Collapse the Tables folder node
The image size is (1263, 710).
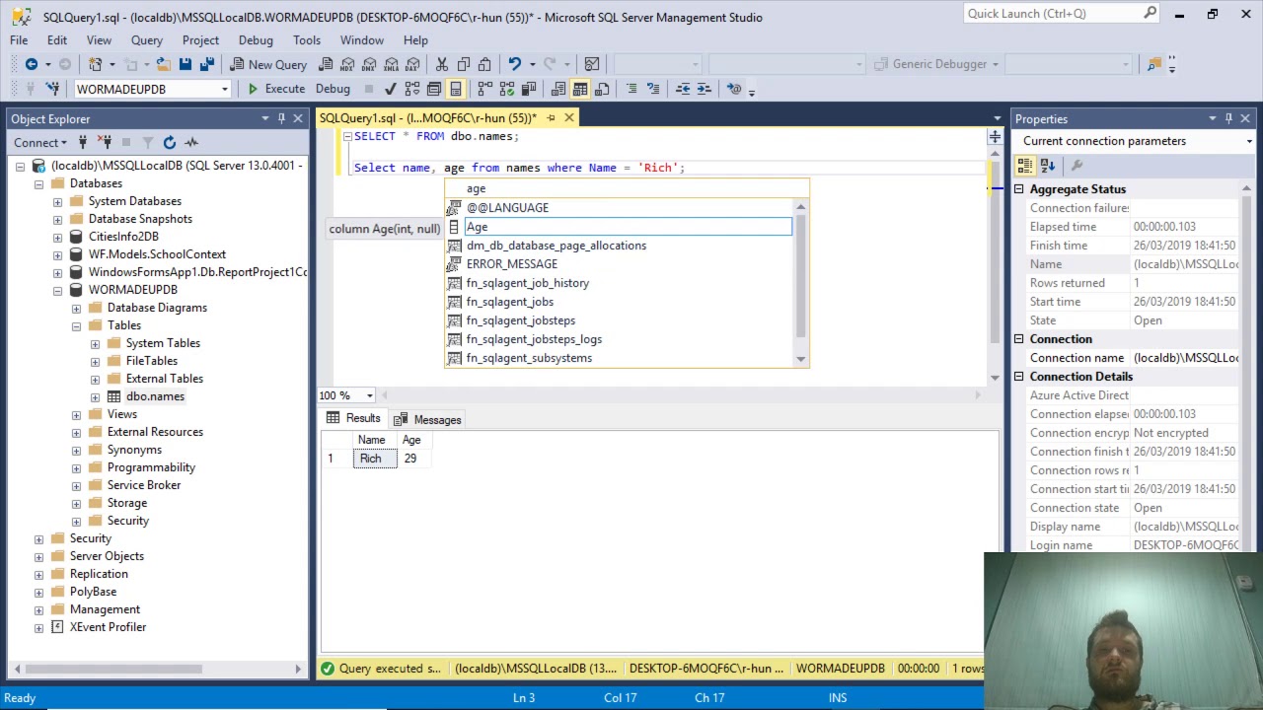click(76, 325)
